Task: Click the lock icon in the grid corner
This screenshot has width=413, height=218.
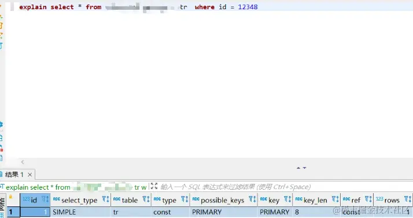Action: point(10,197)
